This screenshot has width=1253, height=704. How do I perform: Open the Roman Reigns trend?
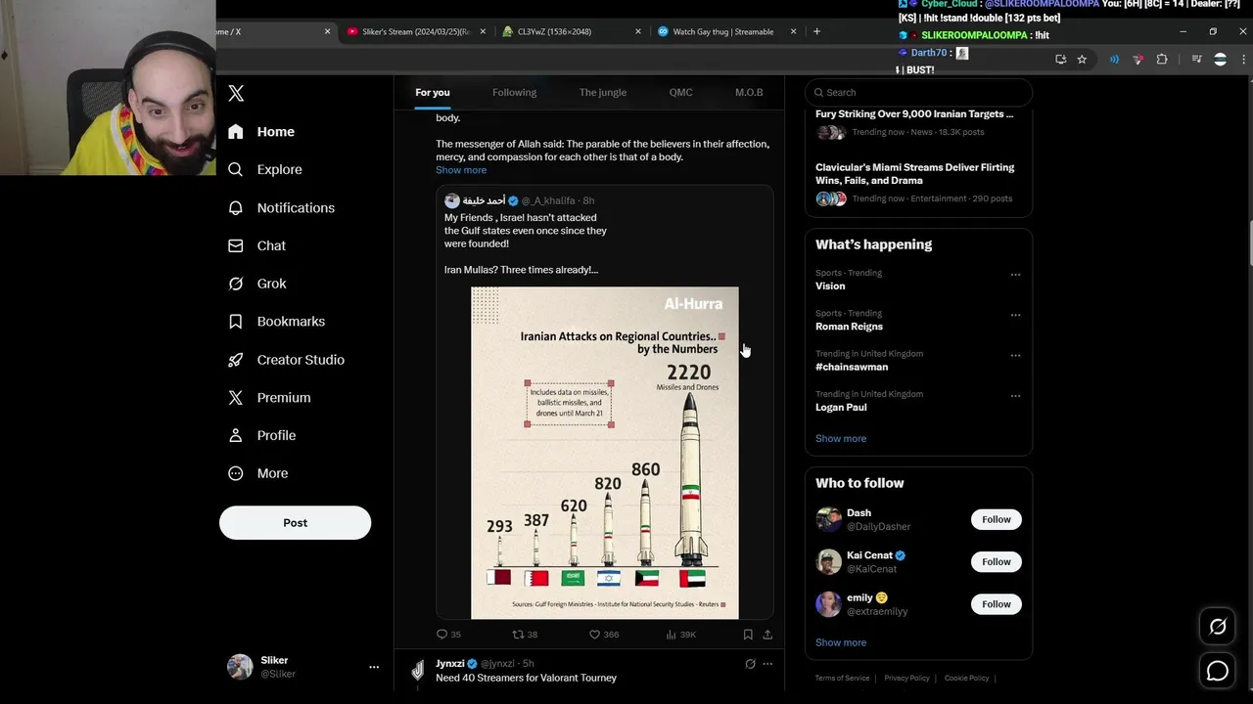click(849, 327)
